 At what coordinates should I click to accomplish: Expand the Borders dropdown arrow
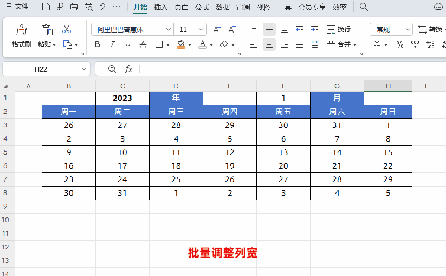(168, 44)
